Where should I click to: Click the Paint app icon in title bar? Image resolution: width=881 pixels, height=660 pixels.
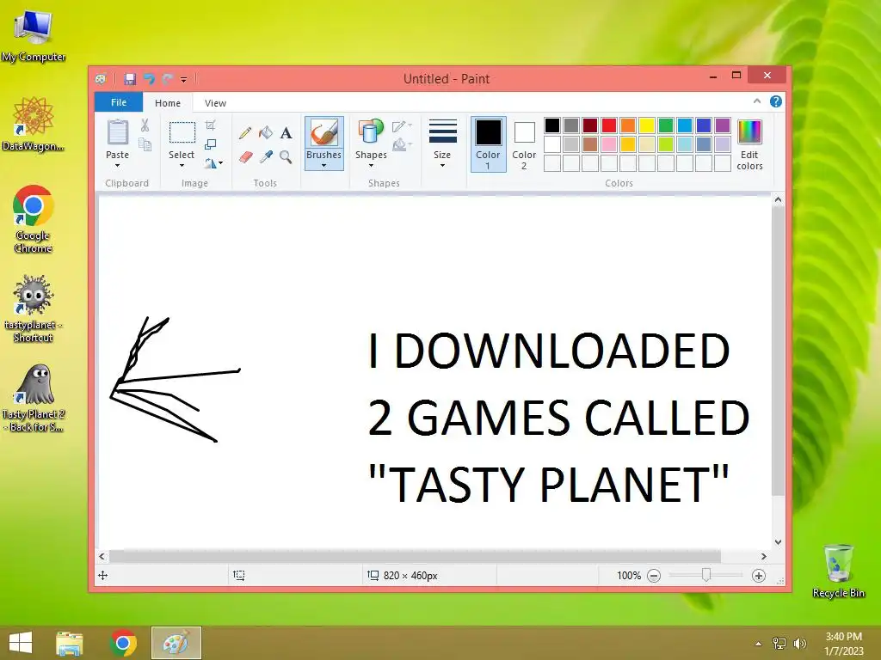[102, 79]
